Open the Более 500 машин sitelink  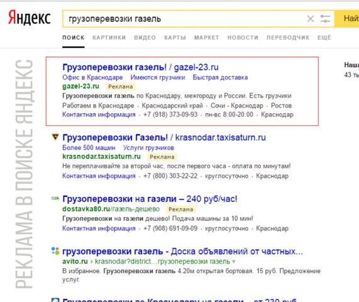[89, 148]
